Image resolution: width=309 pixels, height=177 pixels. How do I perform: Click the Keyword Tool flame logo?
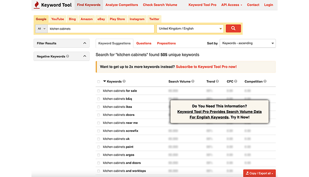pos(37,5)
